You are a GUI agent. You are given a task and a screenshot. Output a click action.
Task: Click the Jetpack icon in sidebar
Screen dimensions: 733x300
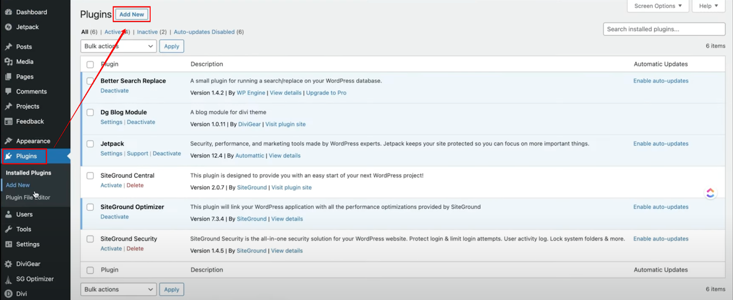point(8,27)
